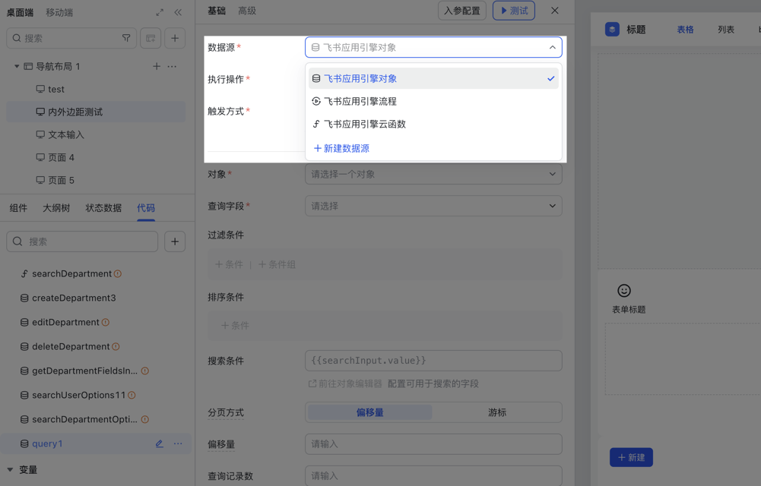Focus the code panel 搜索 box

tap(82, 241)
